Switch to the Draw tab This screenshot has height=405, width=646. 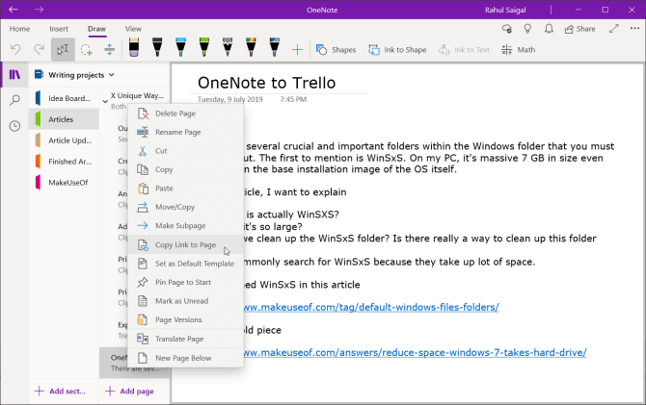coord(96,29)
